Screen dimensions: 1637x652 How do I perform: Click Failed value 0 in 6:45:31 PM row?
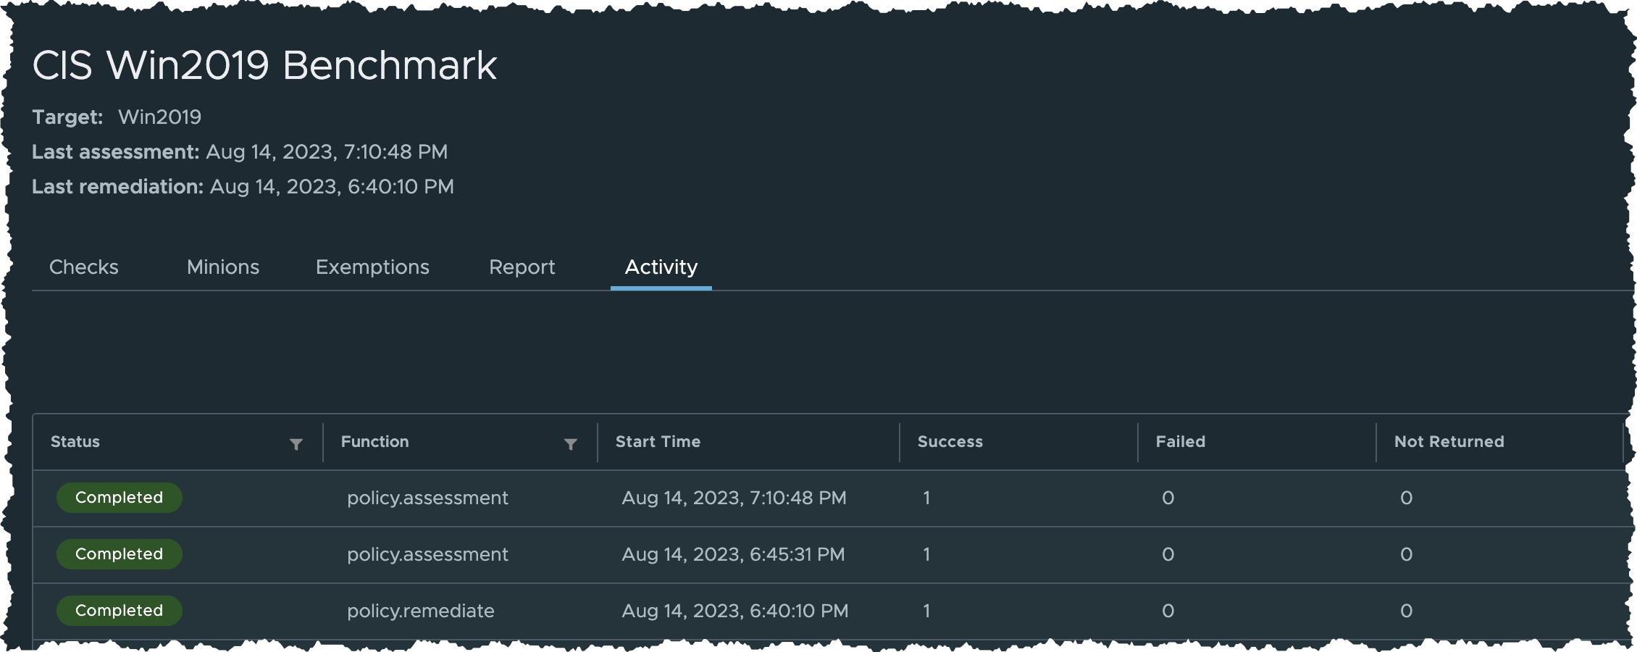click(1168, 555)
